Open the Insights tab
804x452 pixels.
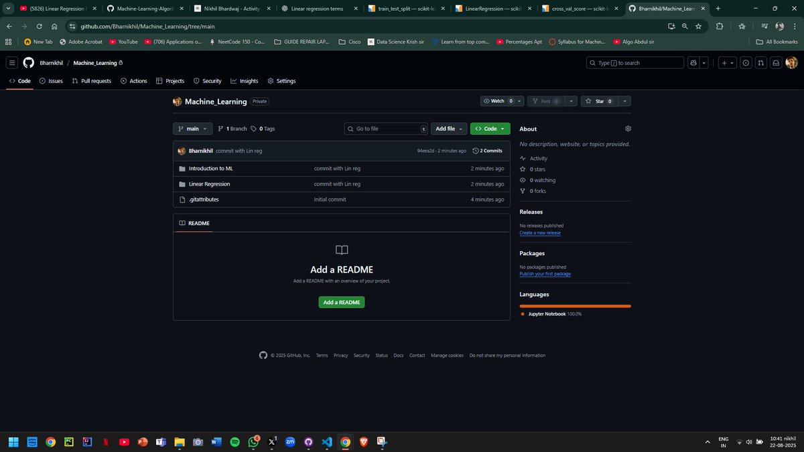pos(245,81)
